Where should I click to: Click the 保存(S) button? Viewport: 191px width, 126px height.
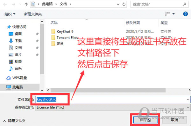145,120
